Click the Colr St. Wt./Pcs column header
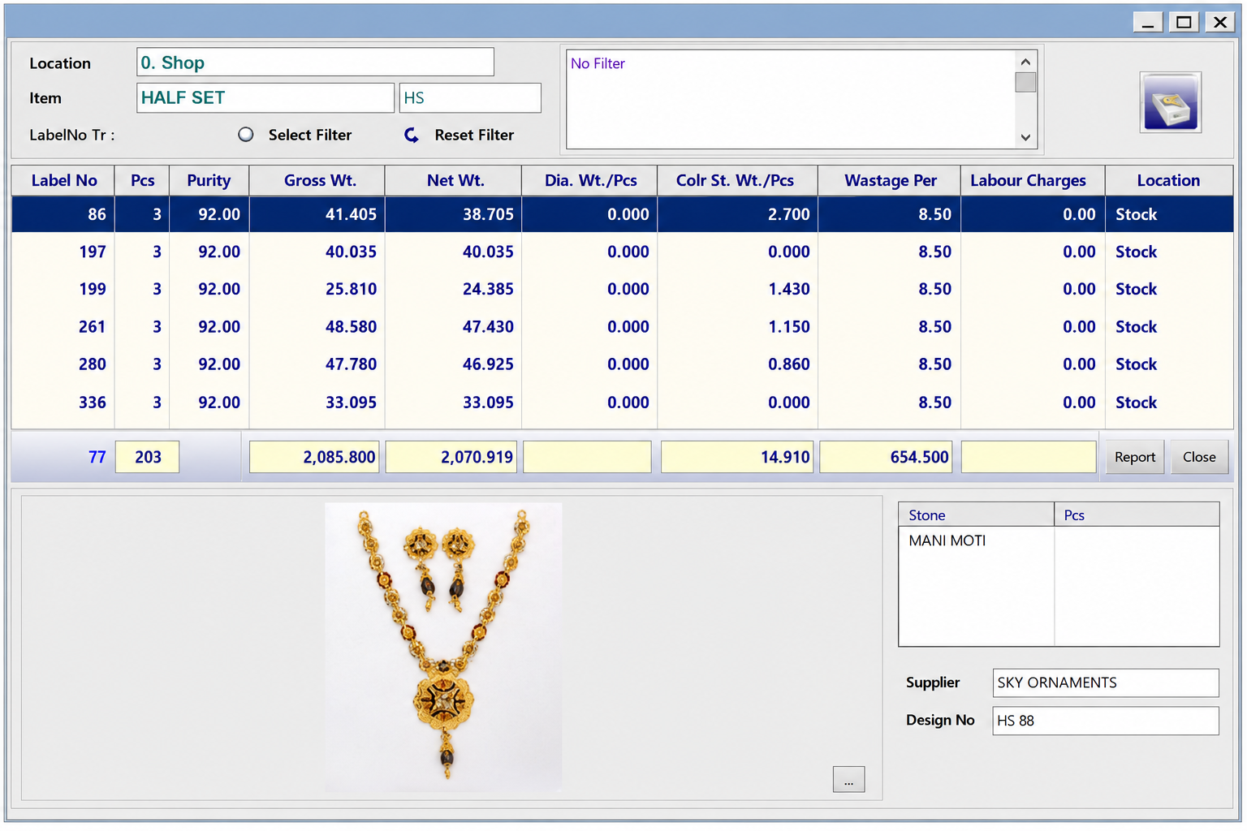This screenshot has height=831, width=1247. pyautogui.click(x=737, y=181)
